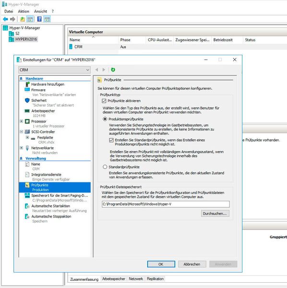Viewport: 287px width, 288px height.
Task: Click the Anwenden button
Action: [x=223, y=264]
